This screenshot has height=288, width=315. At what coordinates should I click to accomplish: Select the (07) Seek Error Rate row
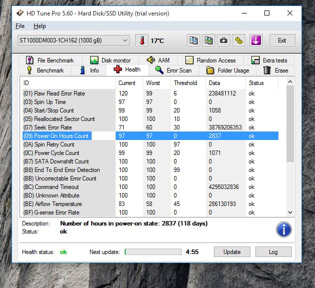(x=149, y=127)
